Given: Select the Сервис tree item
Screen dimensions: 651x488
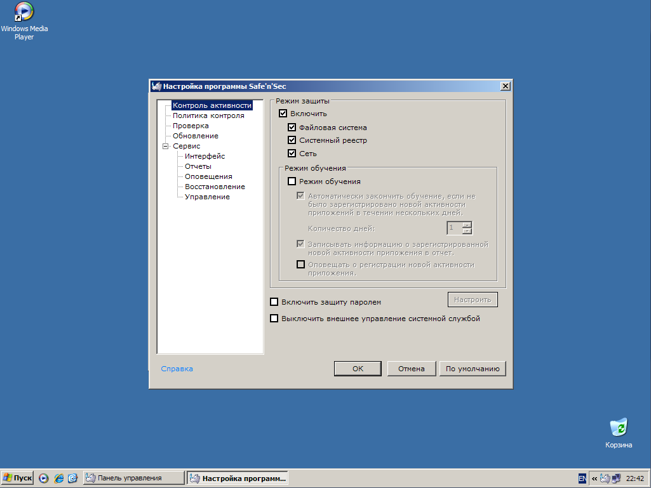Looking at the screenshot, I should coord(187,146).
